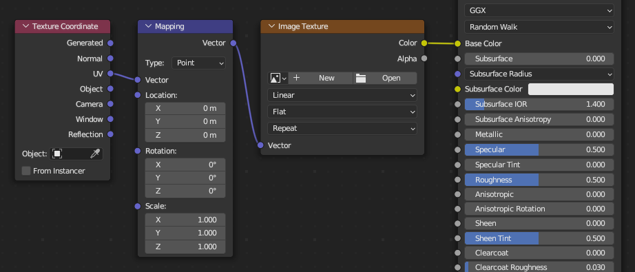Click the Subsurface Color input socket
This screenshot has height=272, width=635.
[x=457, y=89]
